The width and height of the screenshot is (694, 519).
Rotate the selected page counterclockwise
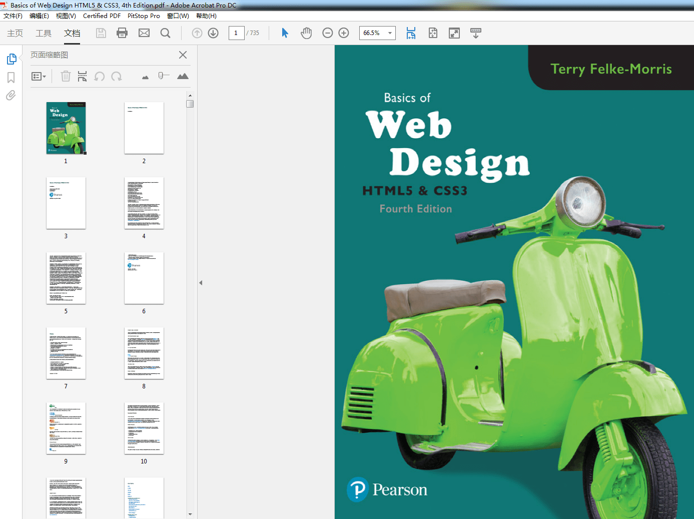99,76
